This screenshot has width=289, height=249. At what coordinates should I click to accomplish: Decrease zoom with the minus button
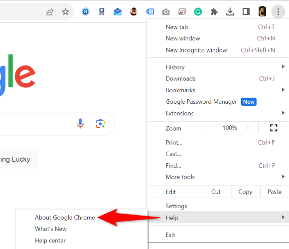[x=211, y=128]
